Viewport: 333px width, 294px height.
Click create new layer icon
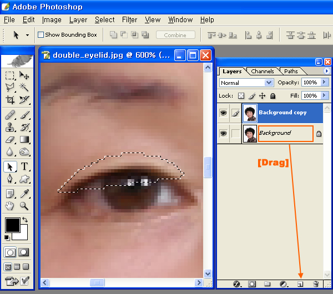300,284
